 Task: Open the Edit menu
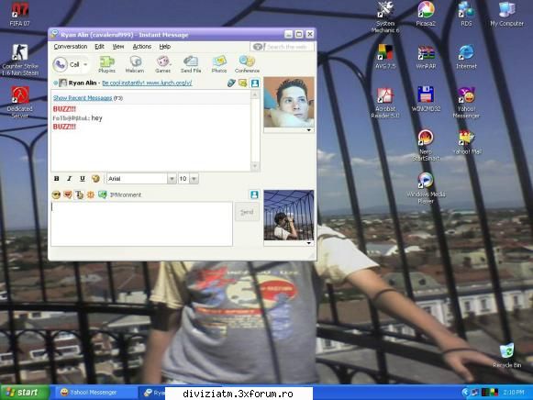(99, 47)
